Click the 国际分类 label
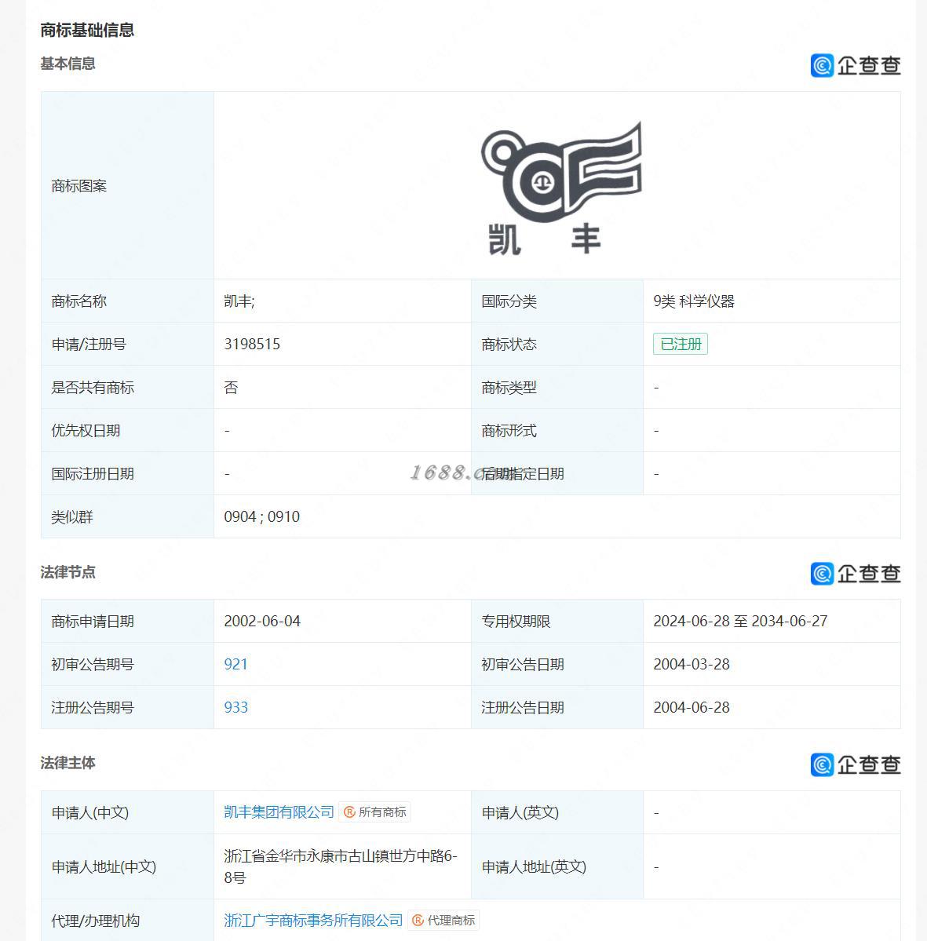 (509, 301)
